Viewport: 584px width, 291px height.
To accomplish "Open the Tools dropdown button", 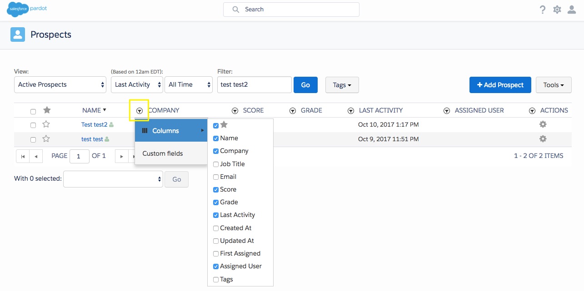I will 554,85.
